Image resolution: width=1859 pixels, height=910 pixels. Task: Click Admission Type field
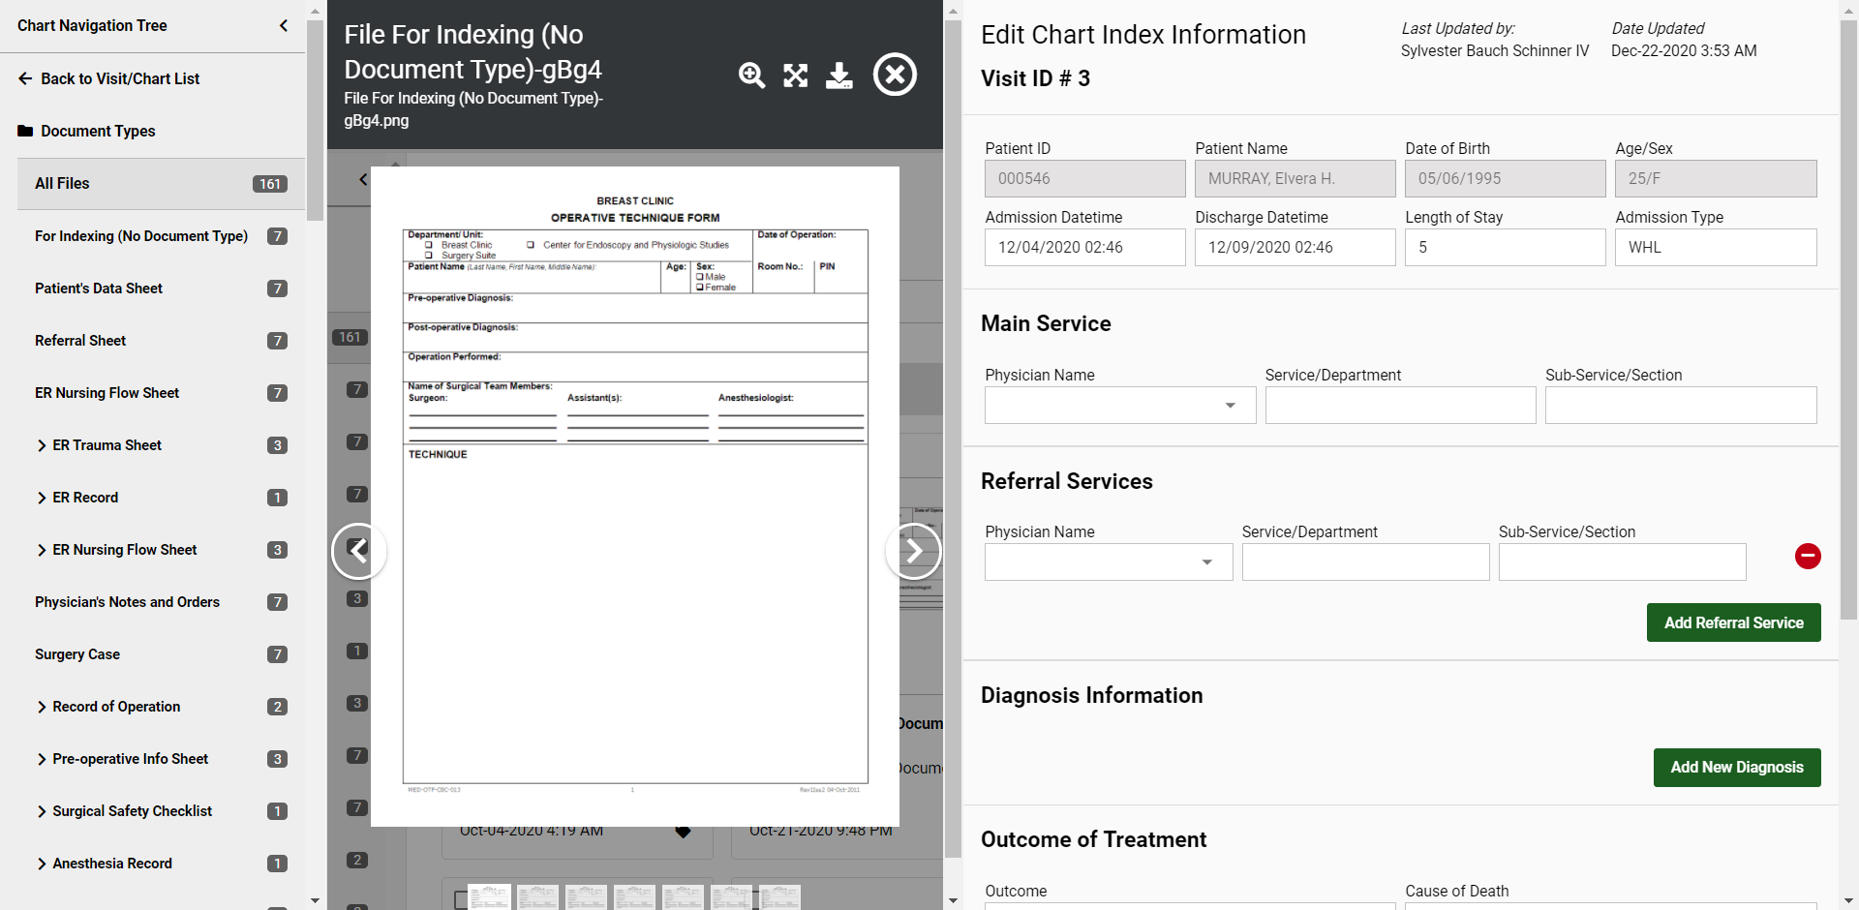pyautogui.click(x=1716, y=248)
